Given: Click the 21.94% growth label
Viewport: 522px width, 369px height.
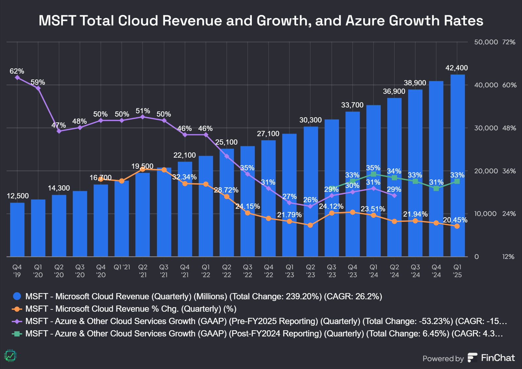Looking at the screenshot, I should pos(415,214).
